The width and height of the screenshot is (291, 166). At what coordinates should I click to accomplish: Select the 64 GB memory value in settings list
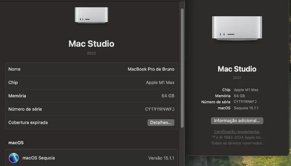tap(168, 96)
